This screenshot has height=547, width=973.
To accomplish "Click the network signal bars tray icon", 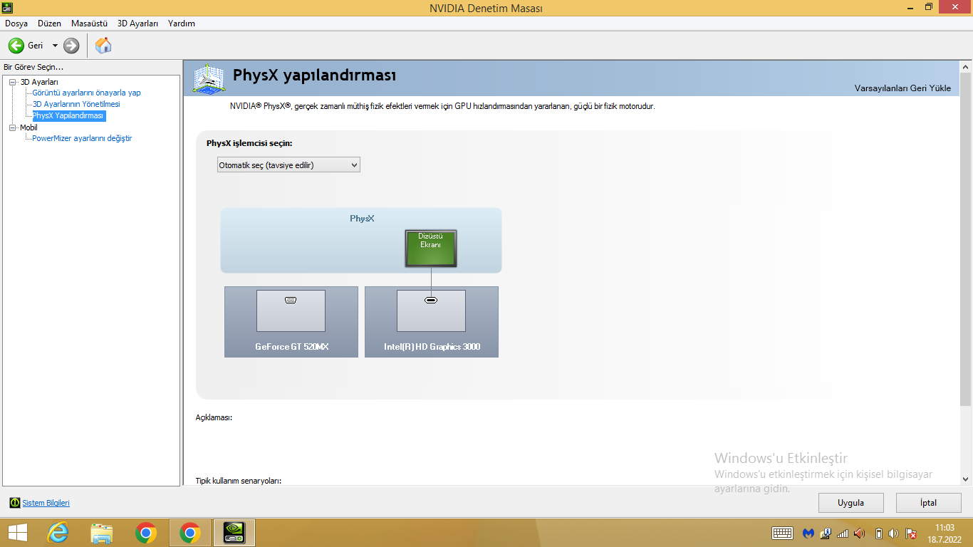I will pyautogui.click(x=843, y=533).
